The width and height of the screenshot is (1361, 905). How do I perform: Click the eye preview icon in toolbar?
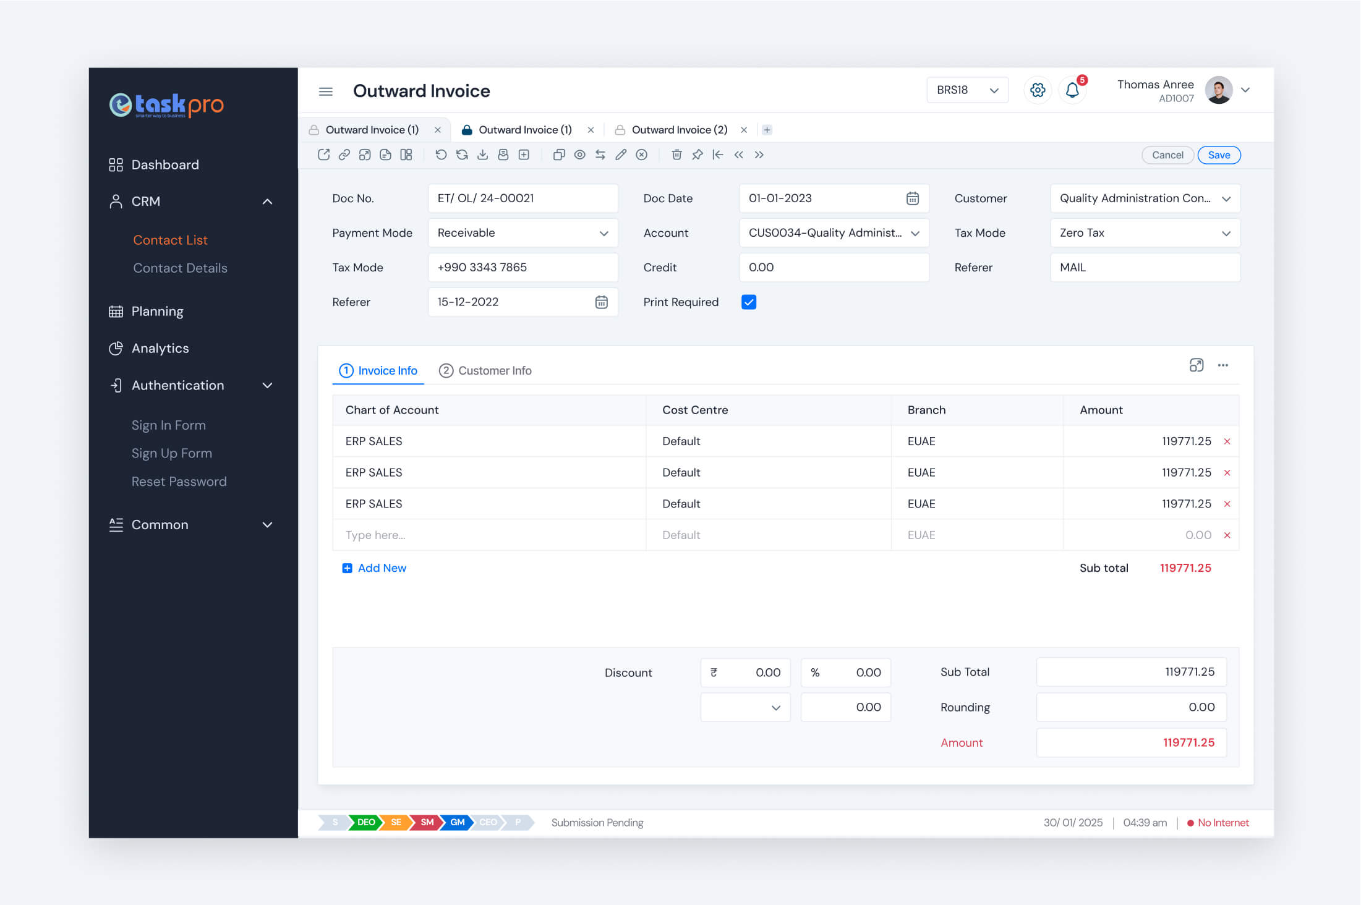point(579,155)
